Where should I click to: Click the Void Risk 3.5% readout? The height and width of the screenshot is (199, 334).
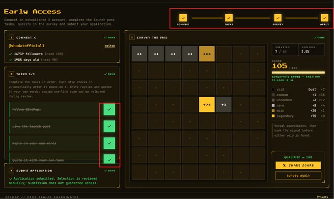pos(311,50)
